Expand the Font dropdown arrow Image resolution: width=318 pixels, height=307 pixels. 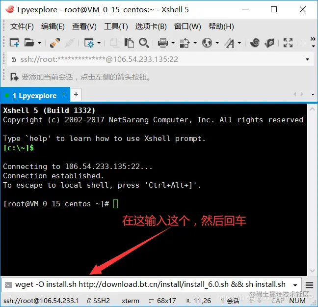pos(239,43)
